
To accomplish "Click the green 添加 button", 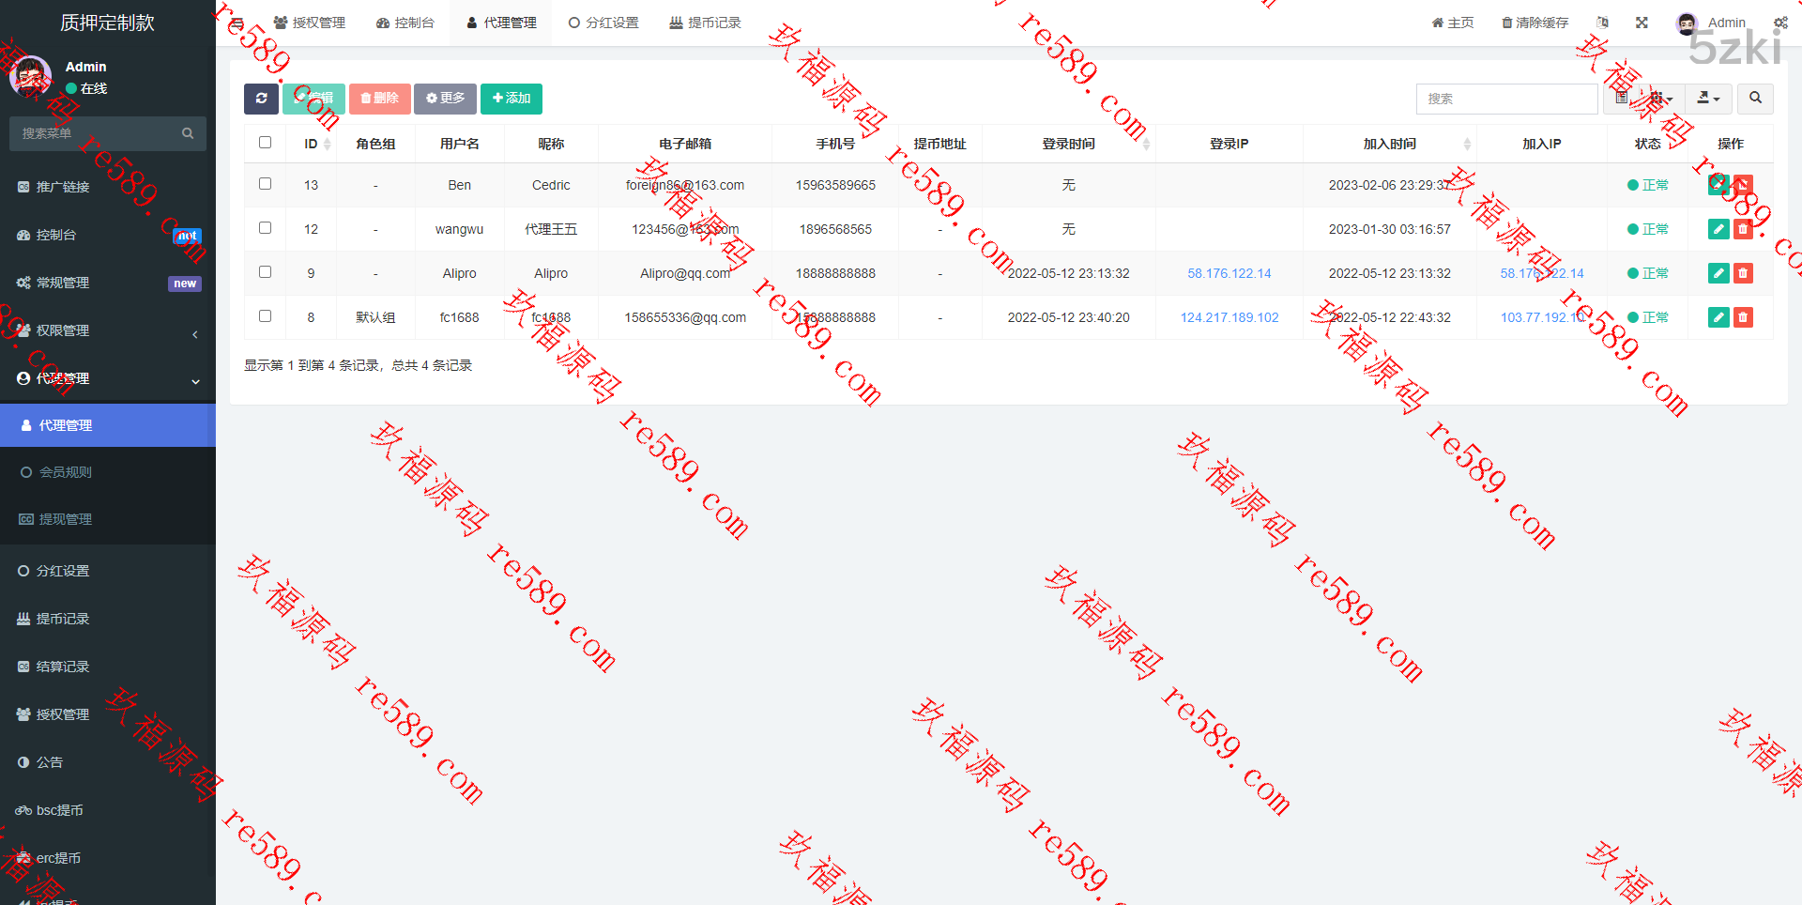I will tap(511, 99).
